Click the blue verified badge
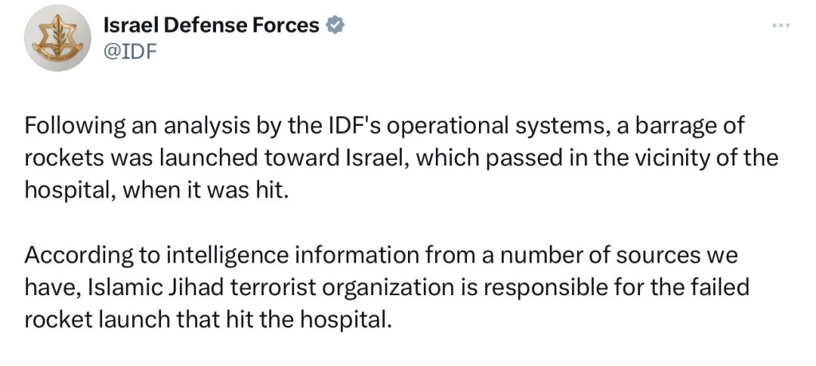 tap(336, 25)
